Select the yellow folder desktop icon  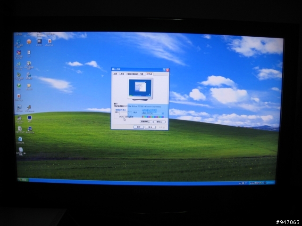tap(29, 86)
